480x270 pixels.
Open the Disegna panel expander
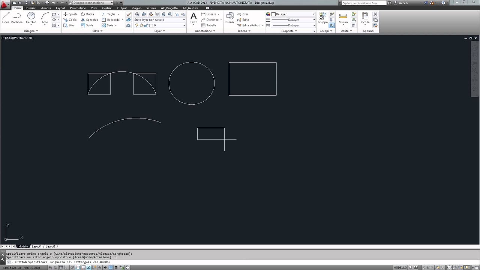pos(31,31)
